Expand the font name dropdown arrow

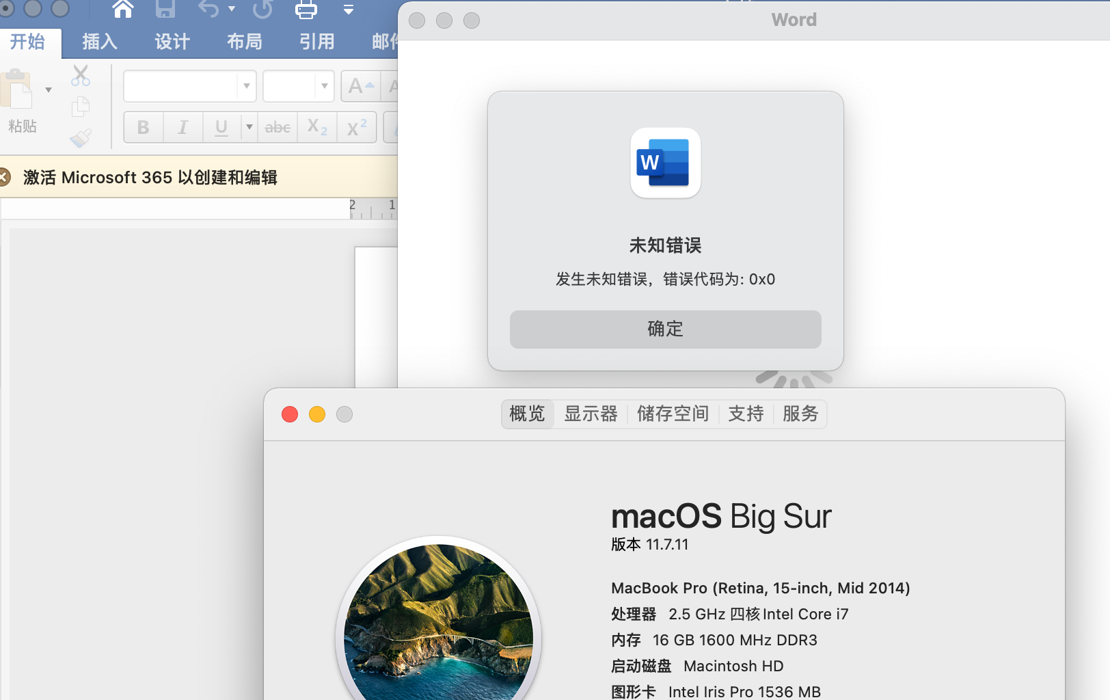click(x=246, y=86)
